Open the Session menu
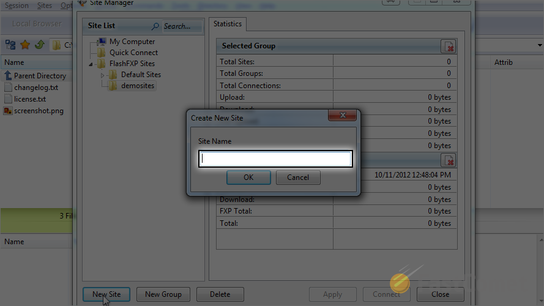Image resolution: width=544 pixels, height=306 pixels. [17, 6]
